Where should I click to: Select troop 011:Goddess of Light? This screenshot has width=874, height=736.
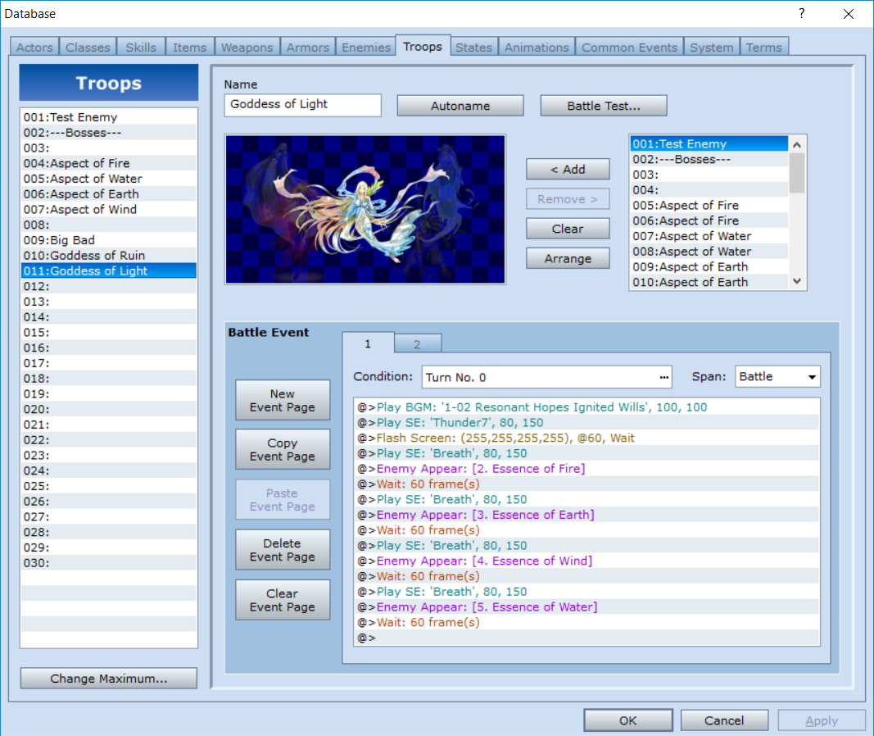pos(109,271)
